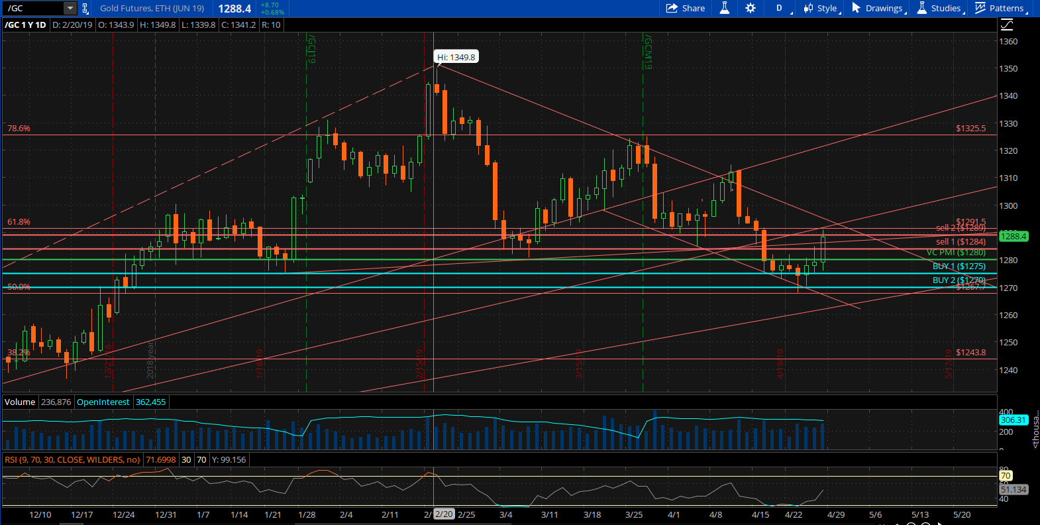Click the 4/29 date on time axis

pyautogui.click(x=836, y=515)
